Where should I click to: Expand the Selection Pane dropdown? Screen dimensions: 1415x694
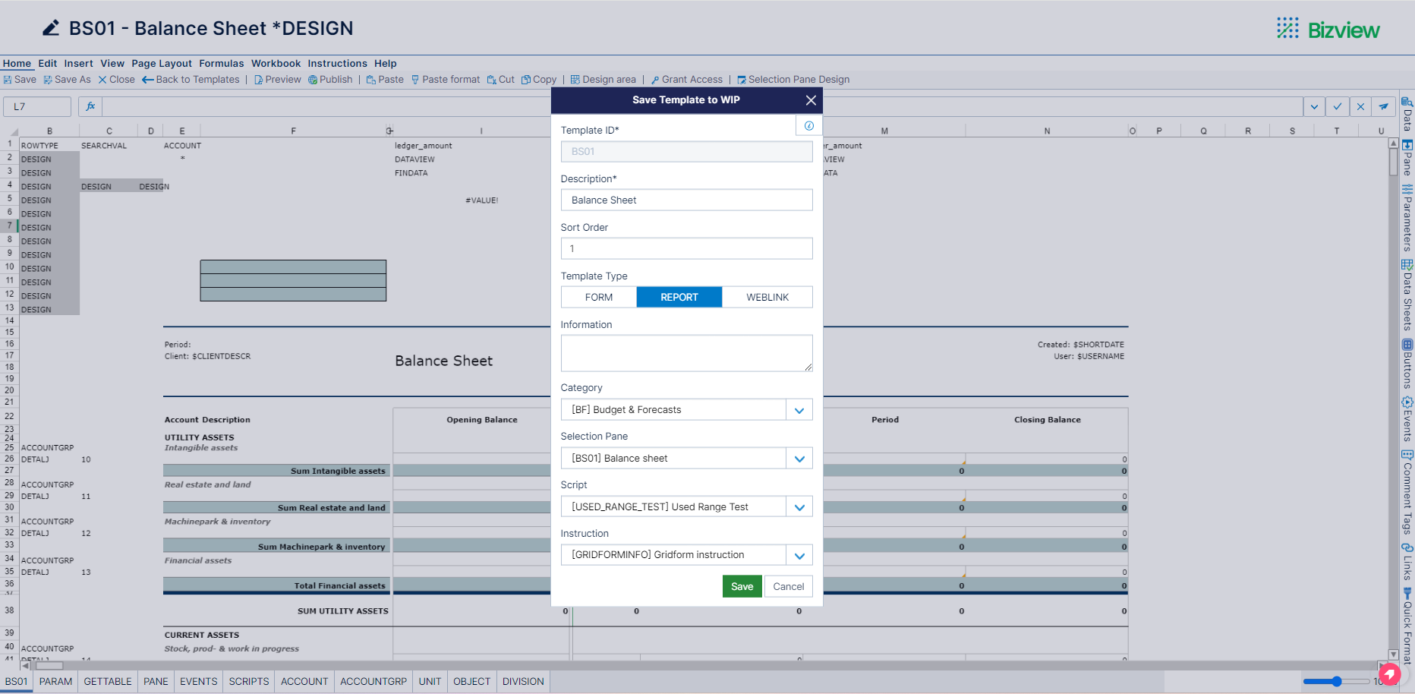tap(799, 458)
